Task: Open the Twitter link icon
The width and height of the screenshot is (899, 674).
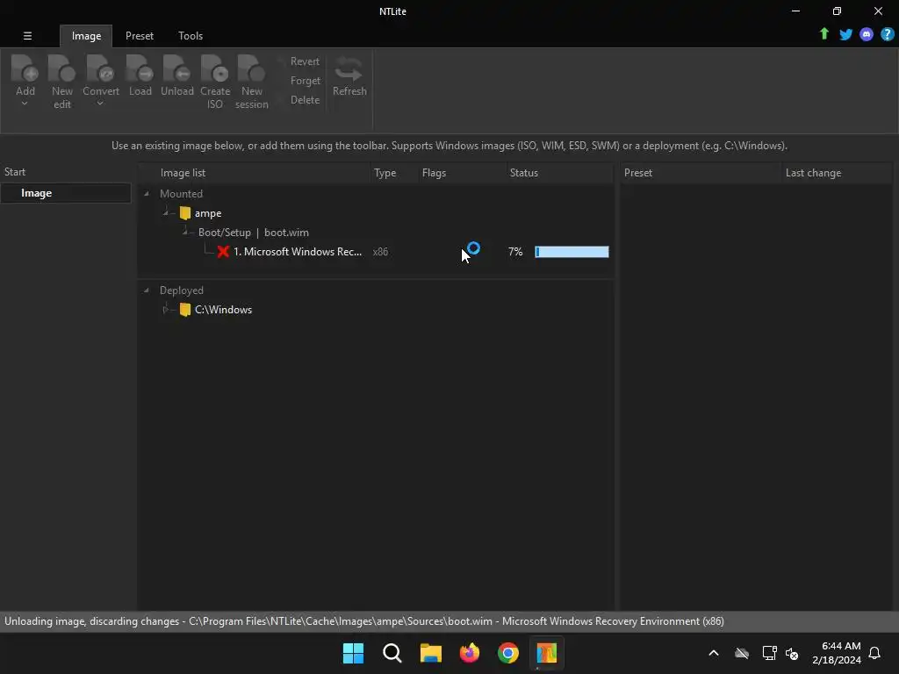Action: (845, 34)
